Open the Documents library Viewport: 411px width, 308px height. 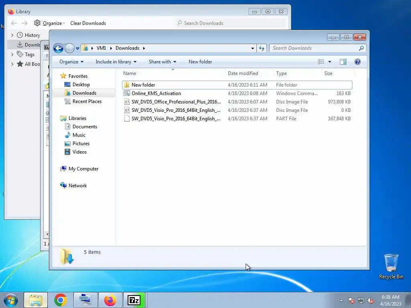tap(85, 126)
